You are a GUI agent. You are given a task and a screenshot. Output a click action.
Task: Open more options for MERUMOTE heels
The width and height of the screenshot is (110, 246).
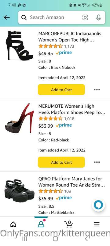(97, 162)
